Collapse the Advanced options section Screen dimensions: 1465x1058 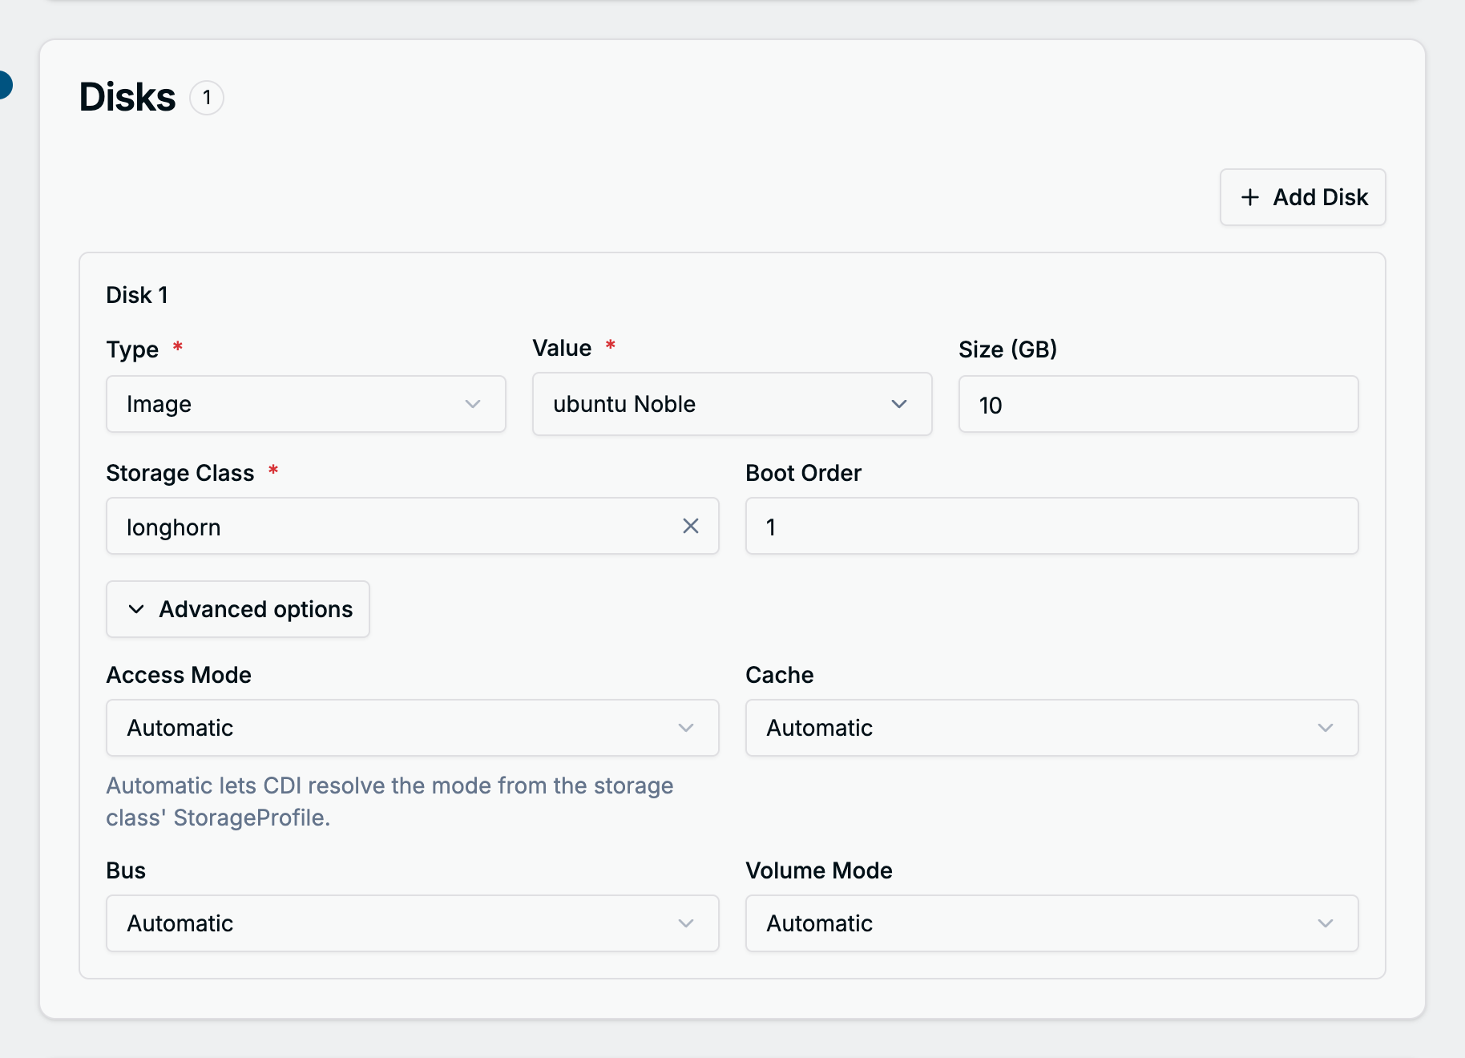click(x=238, y=609)
